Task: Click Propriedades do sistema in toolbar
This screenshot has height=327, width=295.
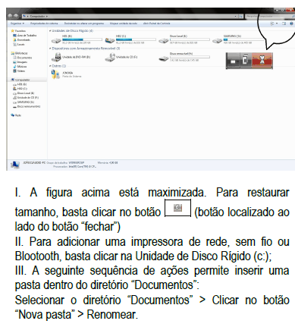Action: 44,24
